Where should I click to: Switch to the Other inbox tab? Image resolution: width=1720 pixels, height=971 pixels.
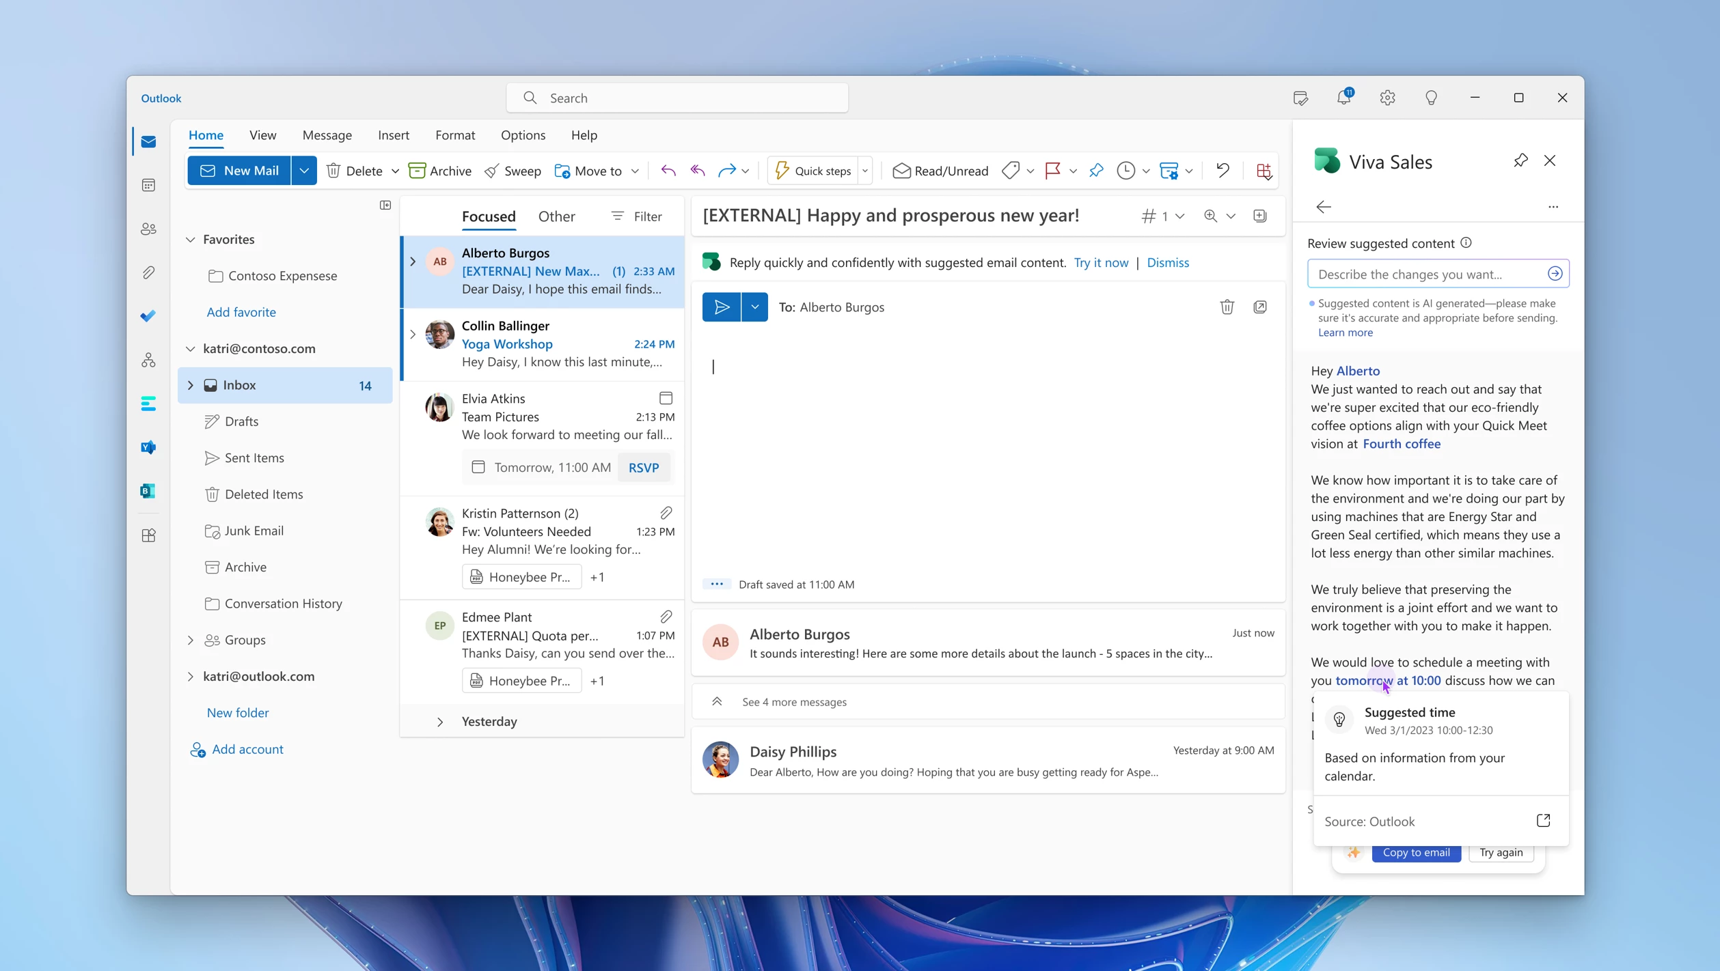coord(556,216)
